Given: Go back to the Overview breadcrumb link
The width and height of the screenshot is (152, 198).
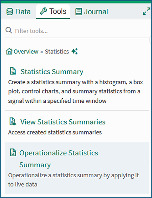Looking at the screenshot, I should 26,52.
